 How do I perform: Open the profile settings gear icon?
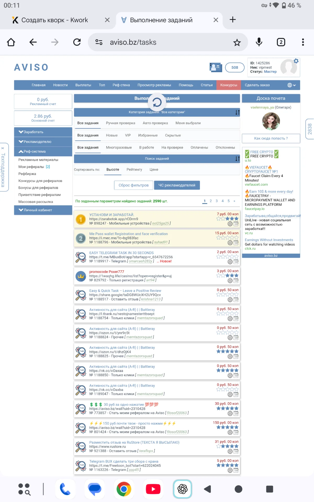coord(296,61)
